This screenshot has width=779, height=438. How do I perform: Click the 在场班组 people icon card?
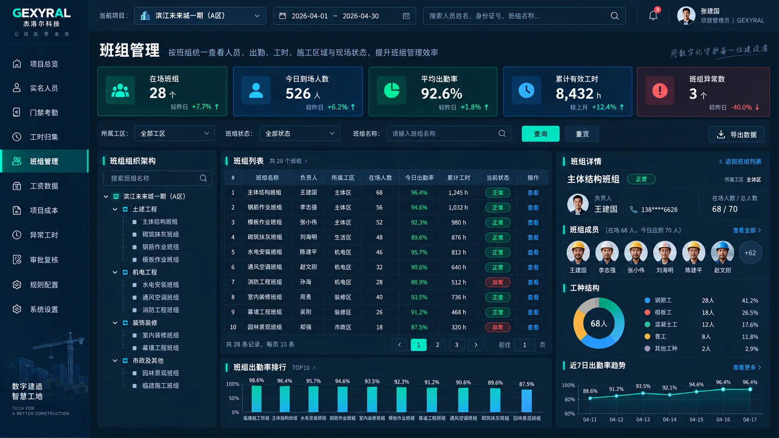tap(120, 91)
